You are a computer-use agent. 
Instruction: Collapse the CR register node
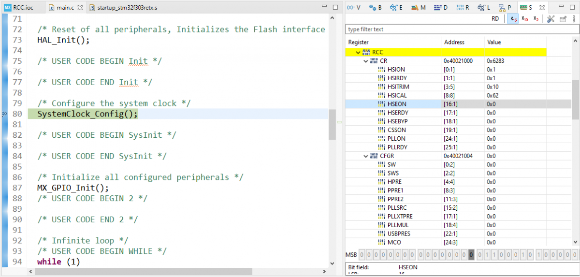coord(366,61)
